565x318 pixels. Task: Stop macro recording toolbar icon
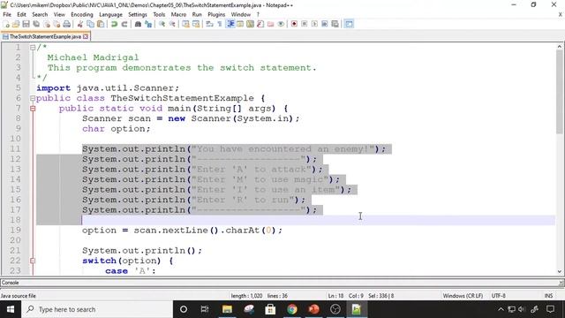point(304,24)
